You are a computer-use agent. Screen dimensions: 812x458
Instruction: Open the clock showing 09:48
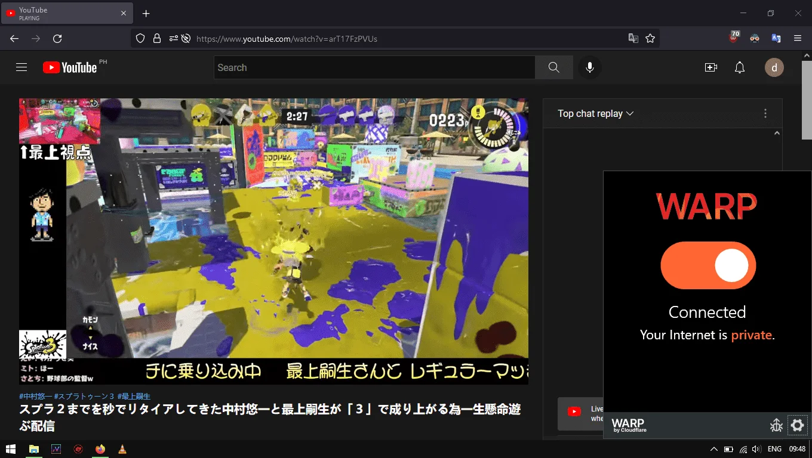pos(797,449)
